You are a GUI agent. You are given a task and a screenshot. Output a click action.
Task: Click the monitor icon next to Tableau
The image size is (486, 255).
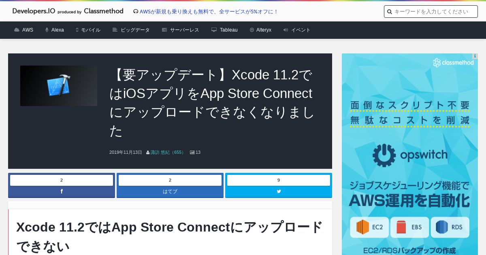pos(214,30)
